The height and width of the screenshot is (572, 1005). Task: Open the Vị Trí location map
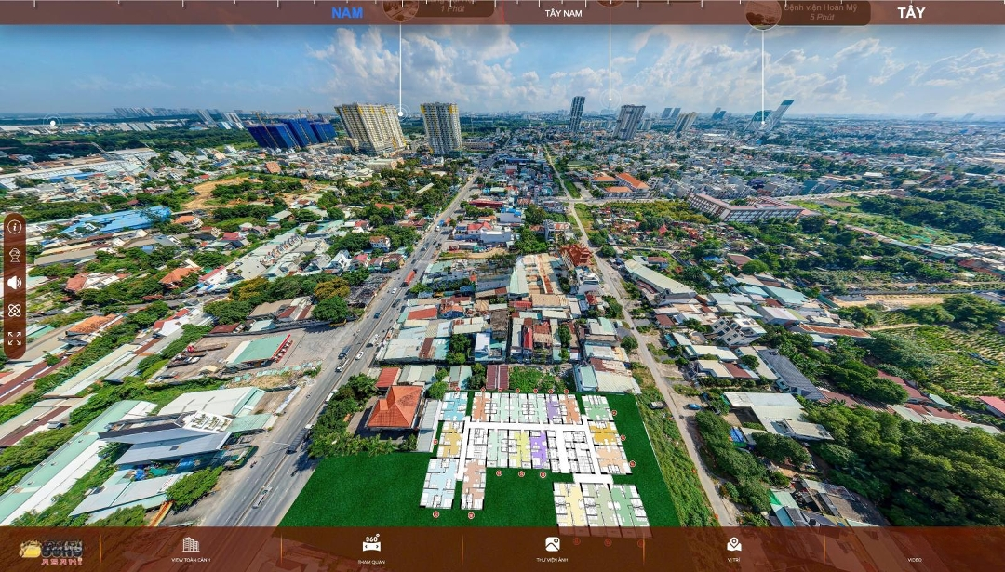[733, 549]
